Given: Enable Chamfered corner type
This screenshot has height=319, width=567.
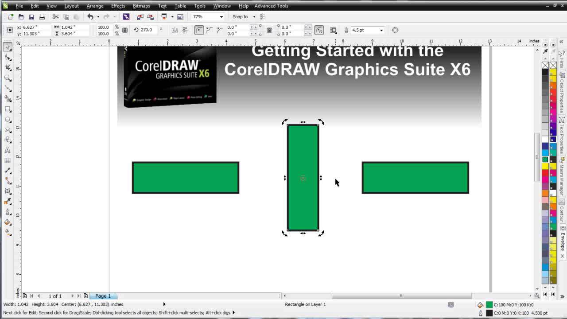Looking at the screenshot, I should point(220,30).
